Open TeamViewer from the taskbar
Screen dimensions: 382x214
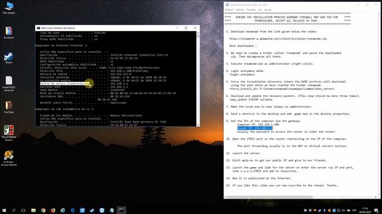tap(102, 210)
